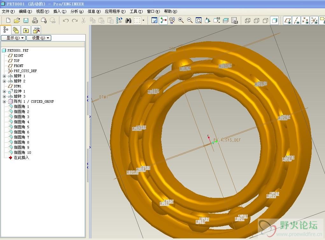Toggle datum points visibility
The width and height of the screenshot is (325, 240).
[305, 20]
